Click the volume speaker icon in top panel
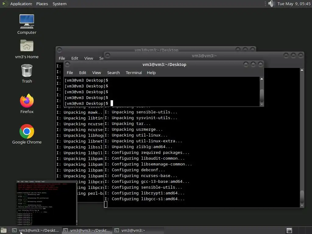This screenshot has height=234, width=312. pos(271,4)
